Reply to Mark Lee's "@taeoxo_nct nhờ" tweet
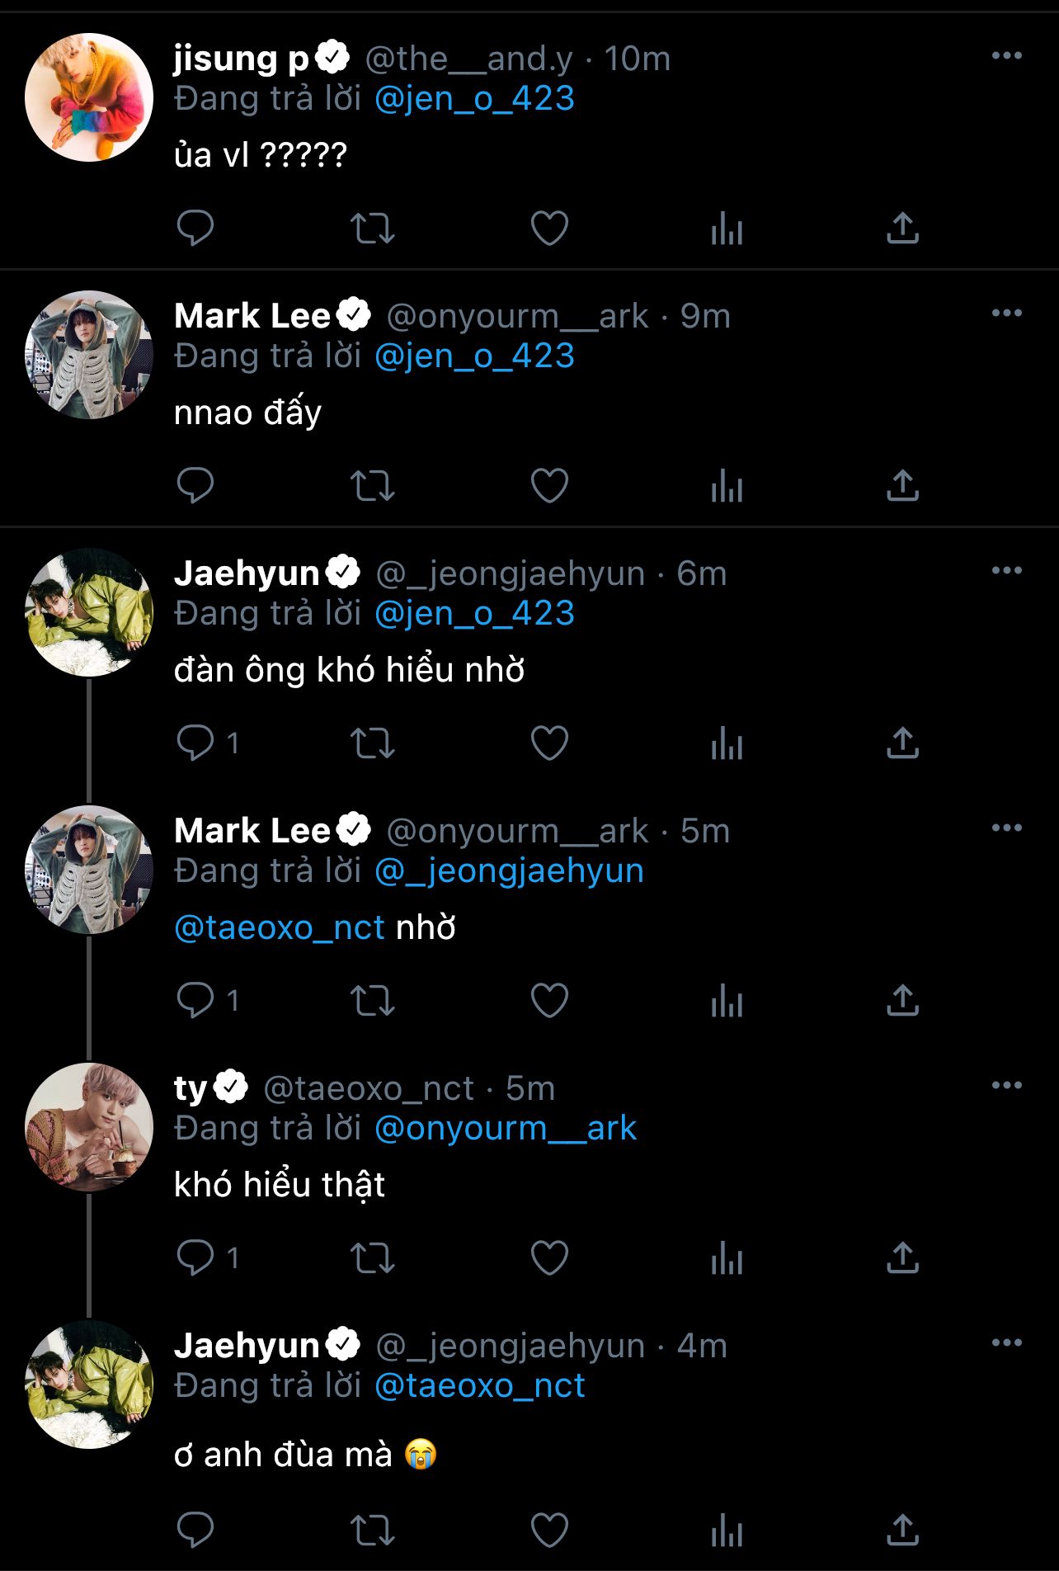Image resolution: width=1059 pixels, height=1571 pixels. point(195,1000)
